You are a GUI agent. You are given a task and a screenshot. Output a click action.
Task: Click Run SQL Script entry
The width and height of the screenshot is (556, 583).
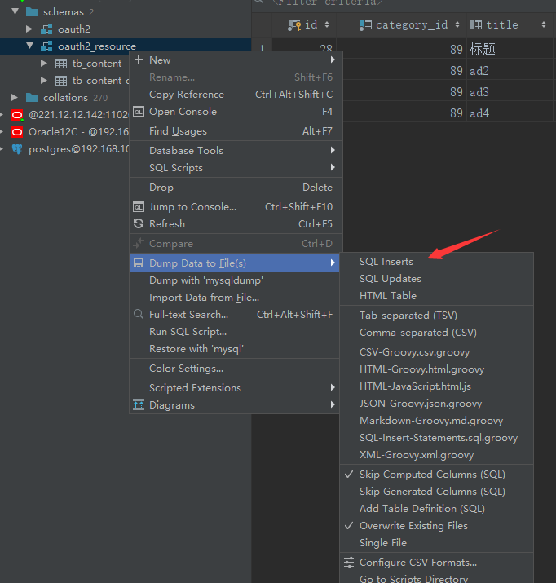tap(235, 332)
